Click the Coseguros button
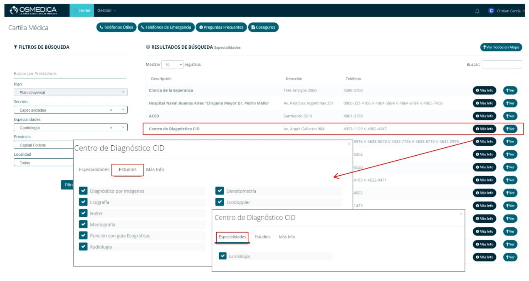The image size is (529, 281). coord(263,27)
